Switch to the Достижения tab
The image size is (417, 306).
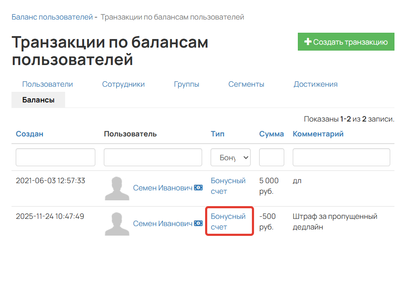click(315, 84)
